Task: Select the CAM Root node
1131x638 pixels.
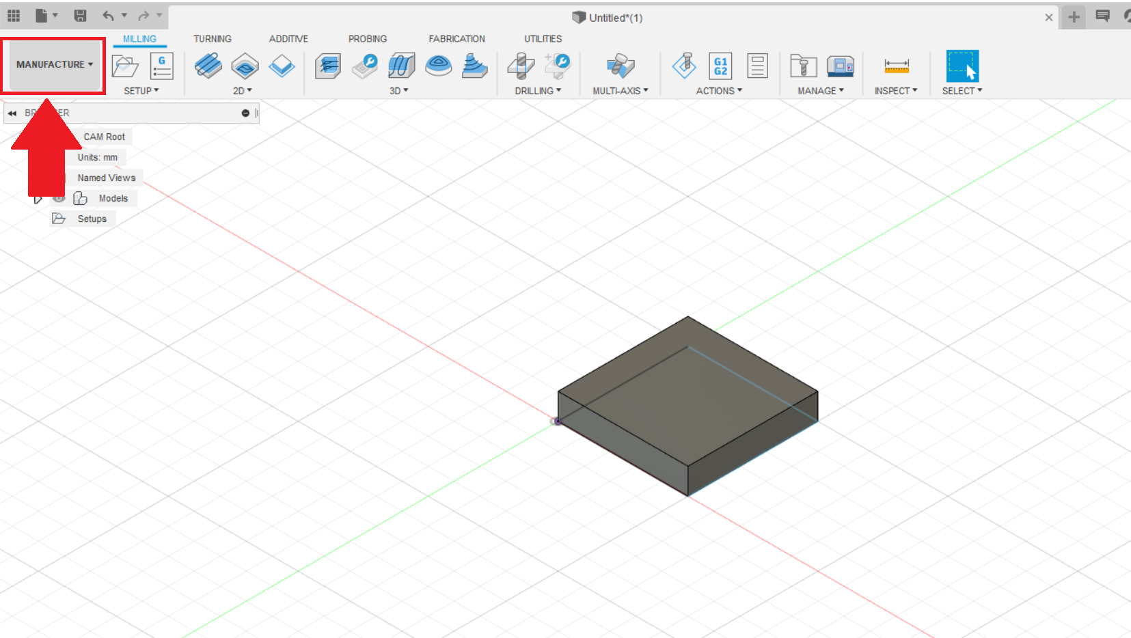Action: coord(105,137)
